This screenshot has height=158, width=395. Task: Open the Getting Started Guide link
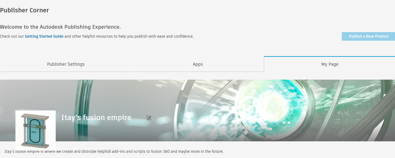44,36
